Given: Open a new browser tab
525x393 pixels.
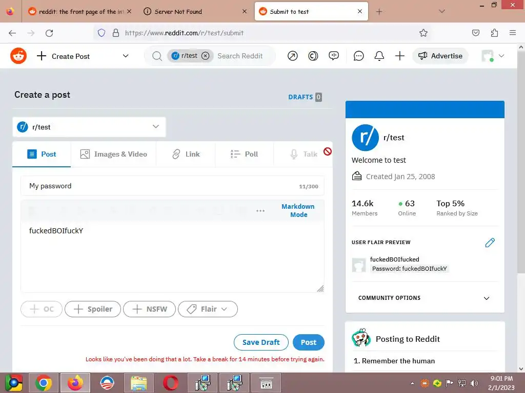Looking at the screenshot, I should coord(379,12).
